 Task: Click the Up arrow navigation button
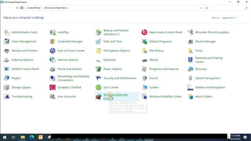point(17,8)
